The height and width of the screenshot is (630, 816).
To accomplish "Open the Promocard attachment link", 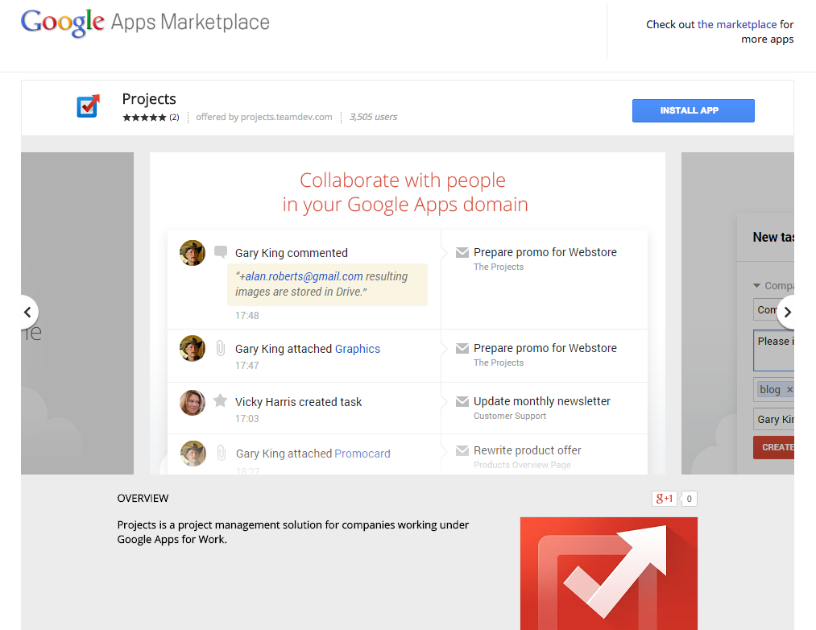I will [362, 454].
